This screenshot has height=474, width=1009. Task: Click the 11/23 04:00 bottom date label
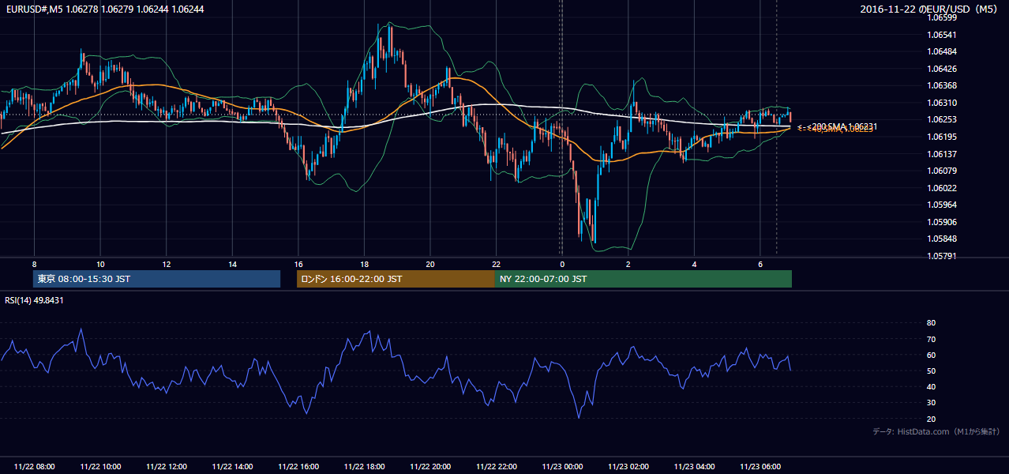tap(694, 467)
